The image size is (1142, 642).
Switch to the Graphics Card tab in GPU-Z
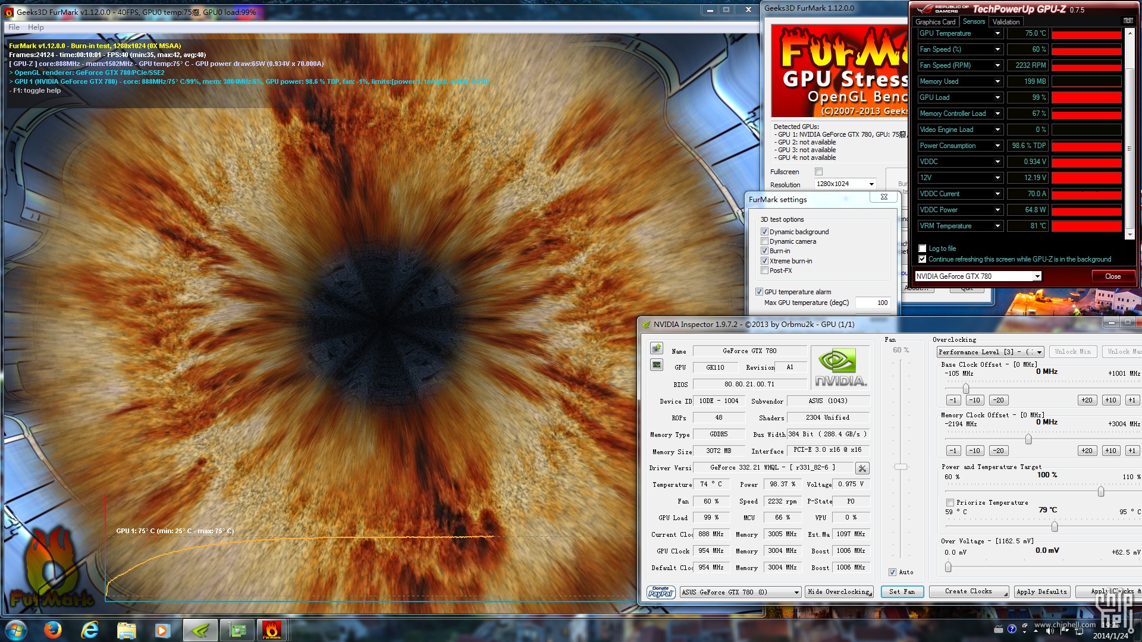pos(935,22)
